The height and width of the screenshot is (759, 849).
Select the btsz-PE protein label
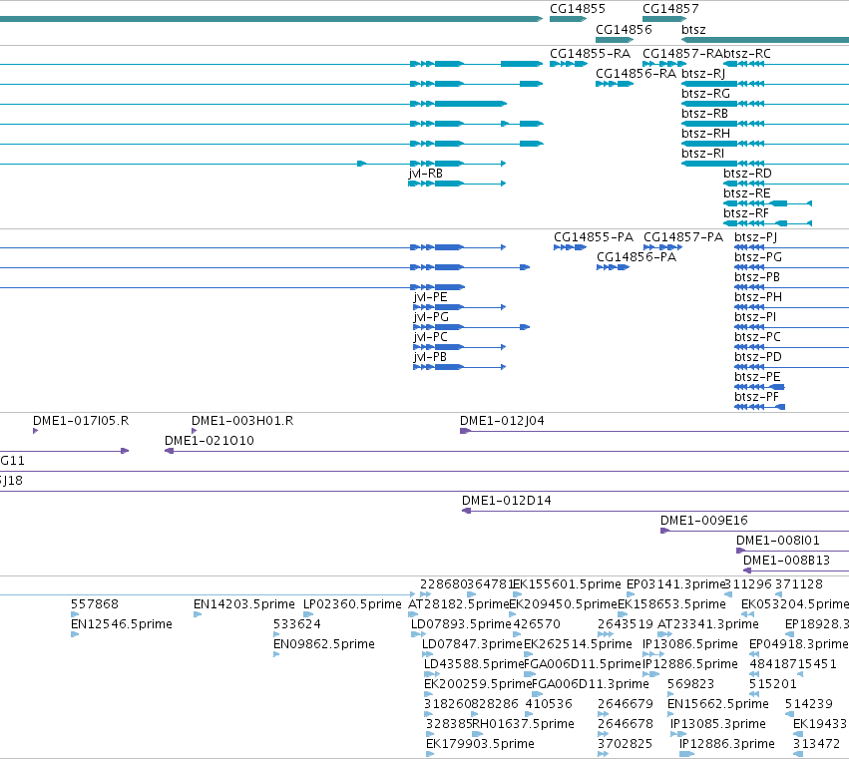[x=757, y=377]
